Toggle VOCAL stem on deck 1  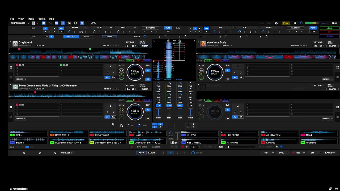click(x=130, y=60)
